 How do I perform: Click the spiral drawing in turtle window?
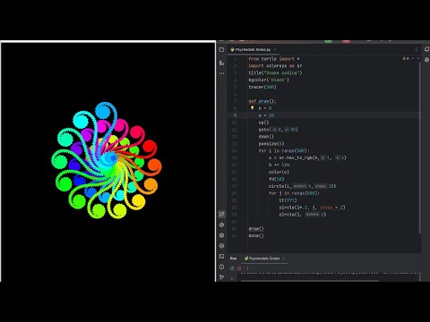click(x=107, y=160)
